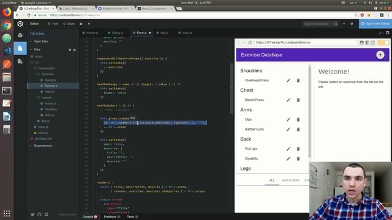Click the save icon next to Share
This screenshot has width=392, height=220.
(x=81, y=24)
